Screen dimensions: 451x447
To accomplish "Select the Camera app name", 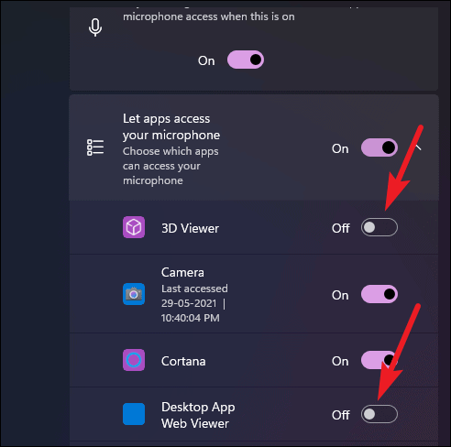I will [x=182, y=272].
